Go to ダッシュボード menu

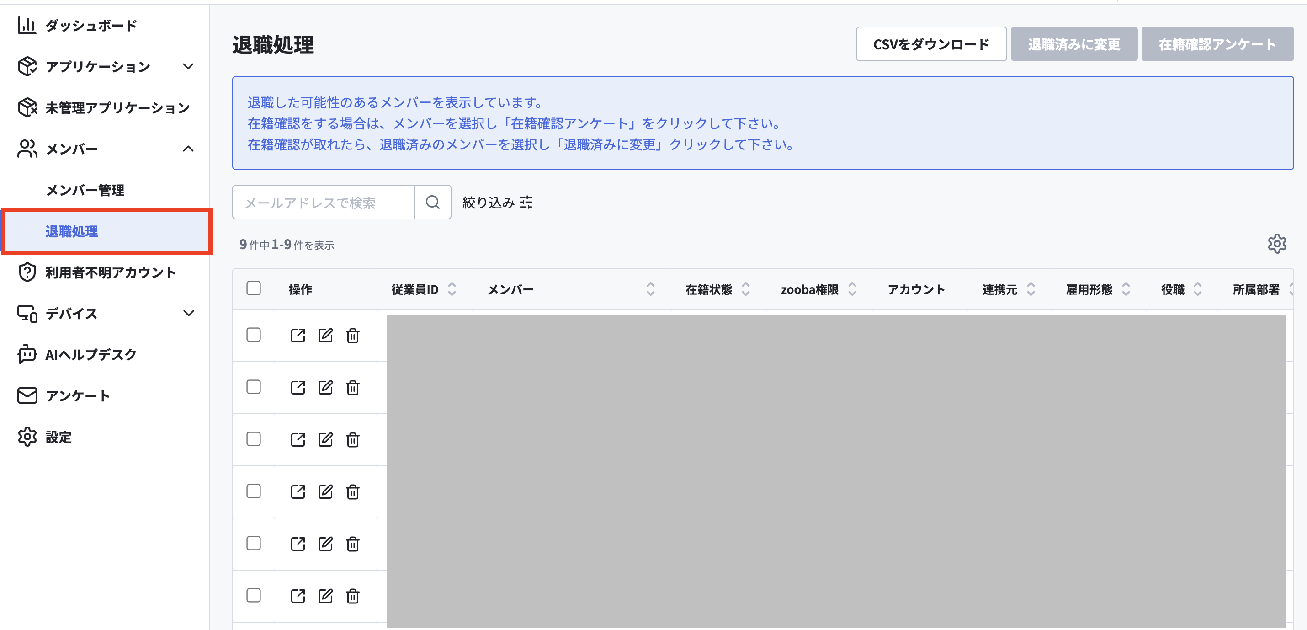tap(91, 26)
